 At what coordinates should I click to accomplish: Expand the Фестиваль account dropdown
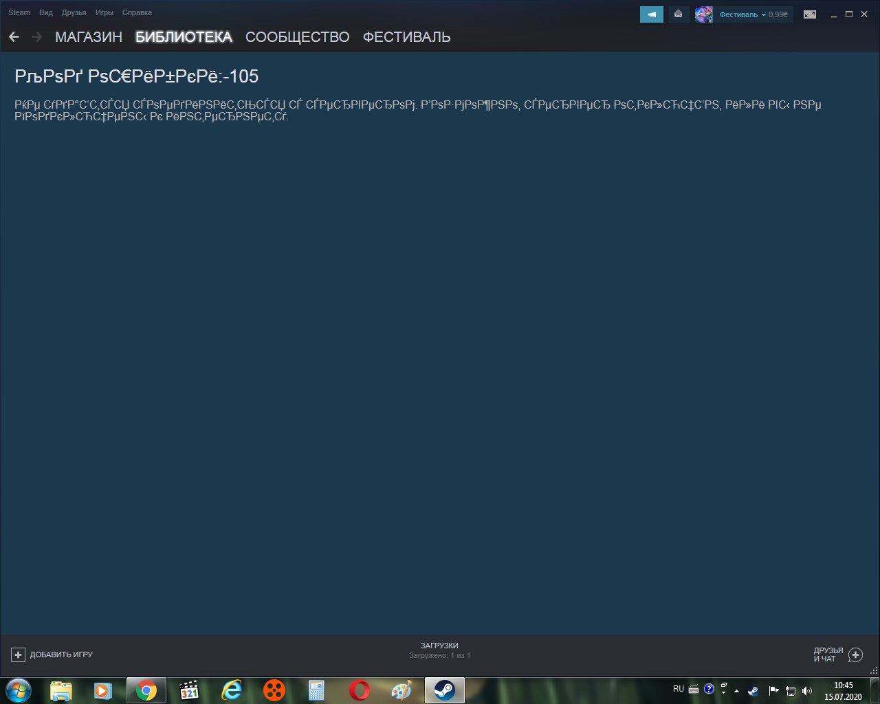pos(742,14)
